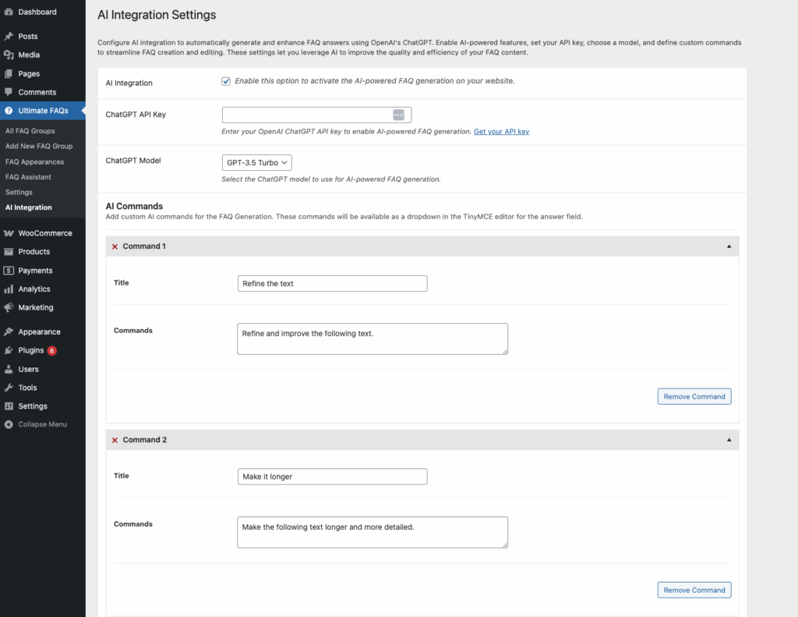Click the red X on Command 1
798x617 pixels.
(x=115, y=246)
